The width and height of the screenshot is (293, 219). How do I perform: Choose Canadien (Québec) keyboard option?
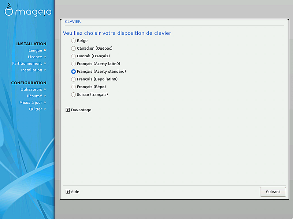click(74, 49)
